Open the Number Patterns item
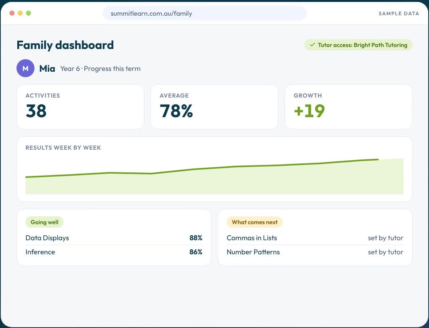The image size is (429, 328). point(315,252)
